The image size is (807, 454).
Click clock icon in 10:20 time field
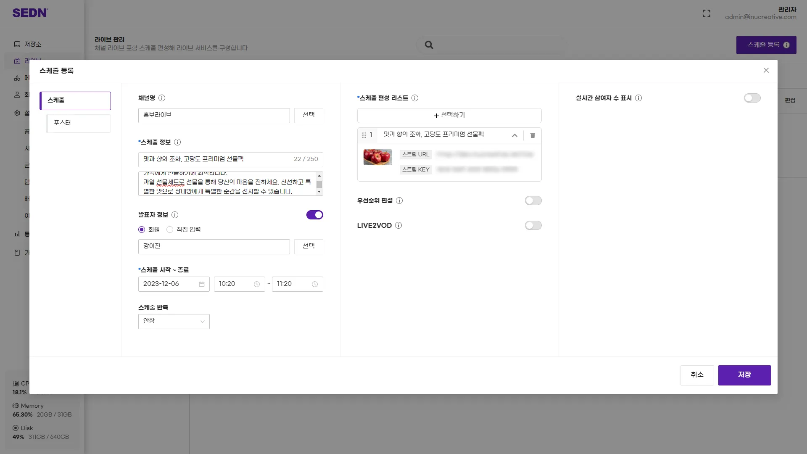(x=257, y=284)
